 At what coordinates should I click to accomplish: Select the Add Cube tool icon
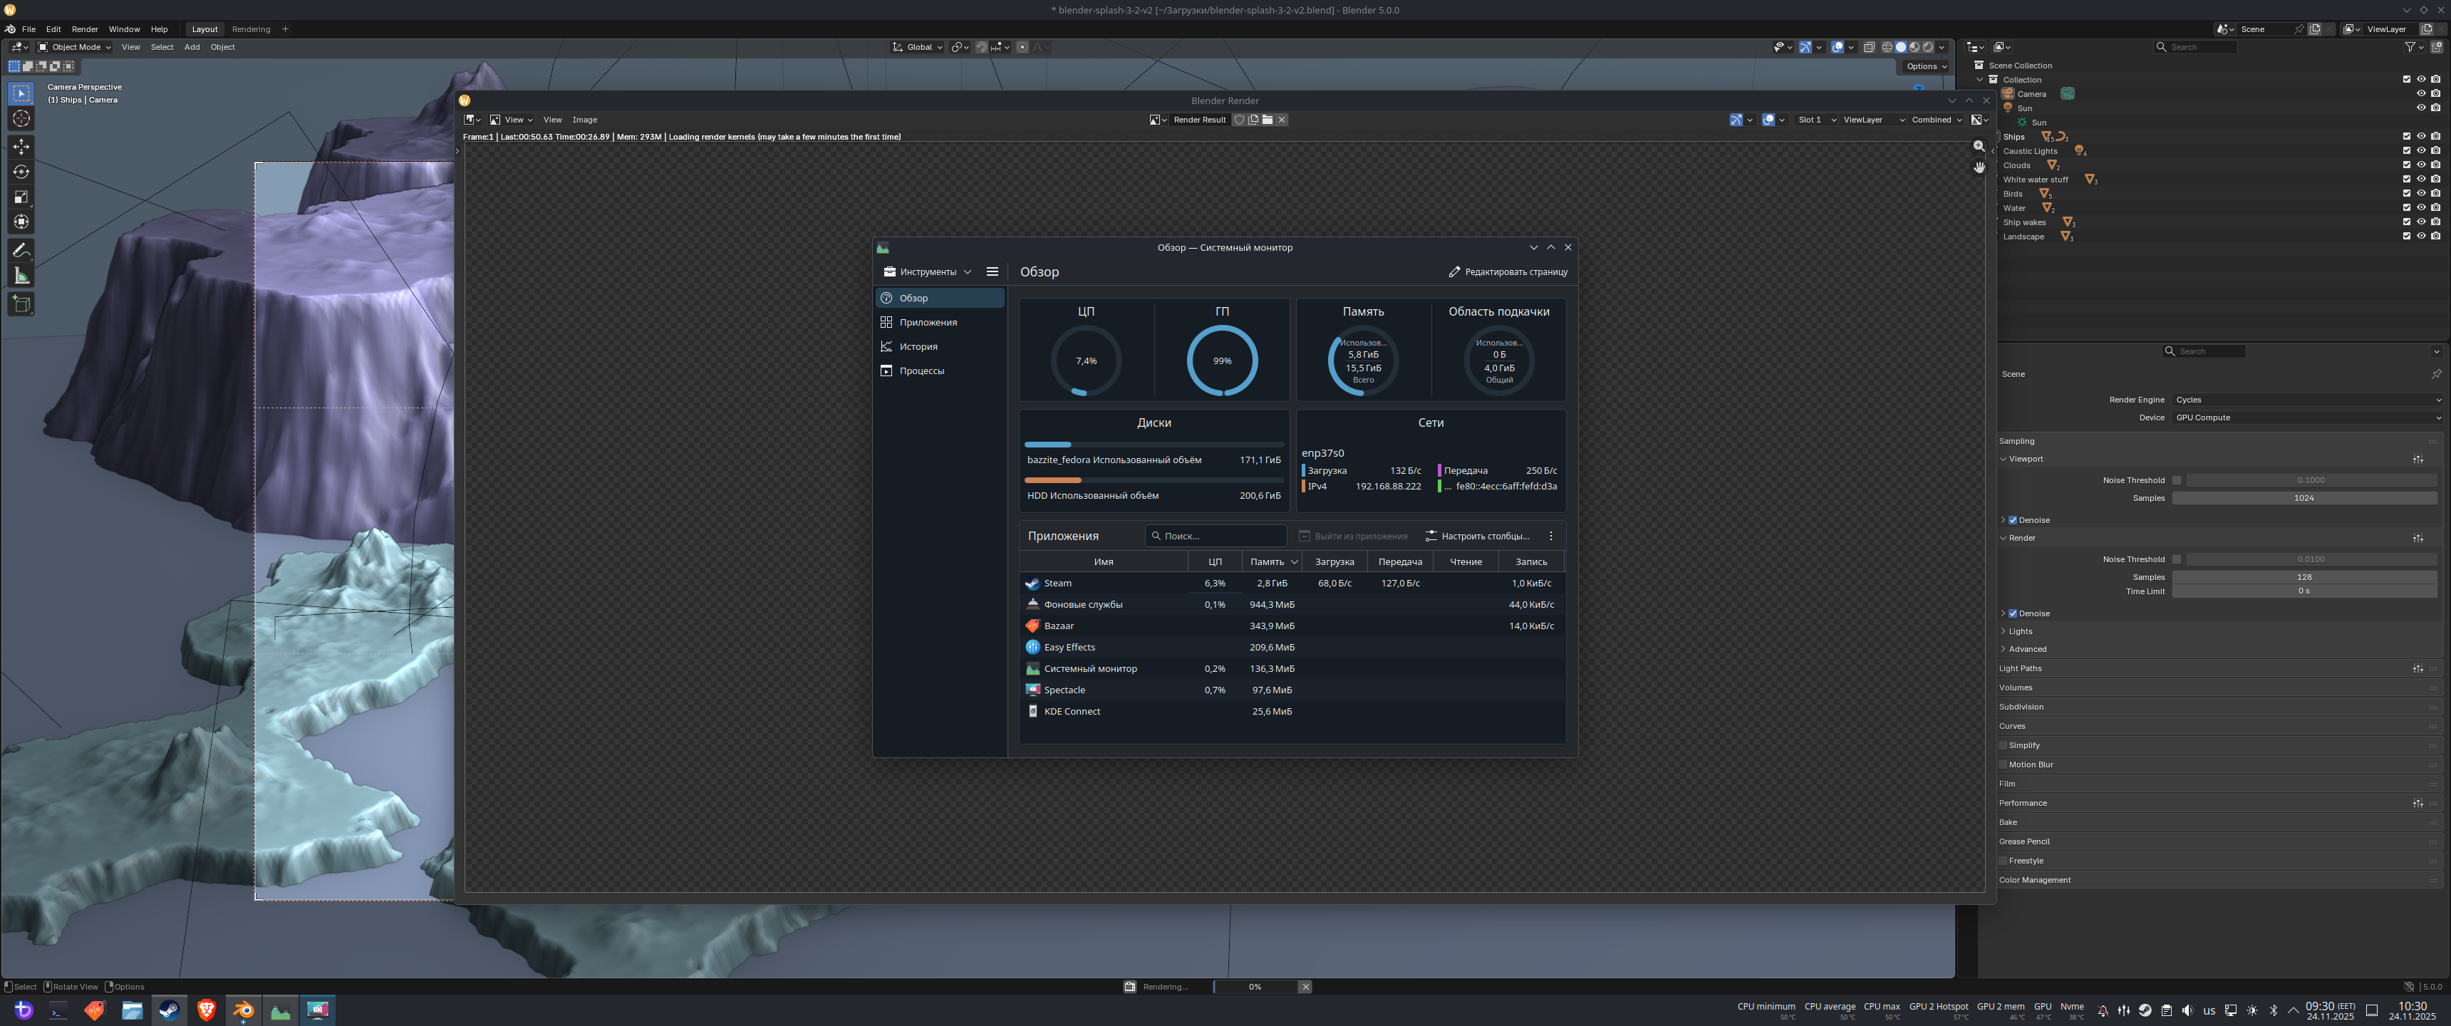pyautogui.click(x=21, y=304)
